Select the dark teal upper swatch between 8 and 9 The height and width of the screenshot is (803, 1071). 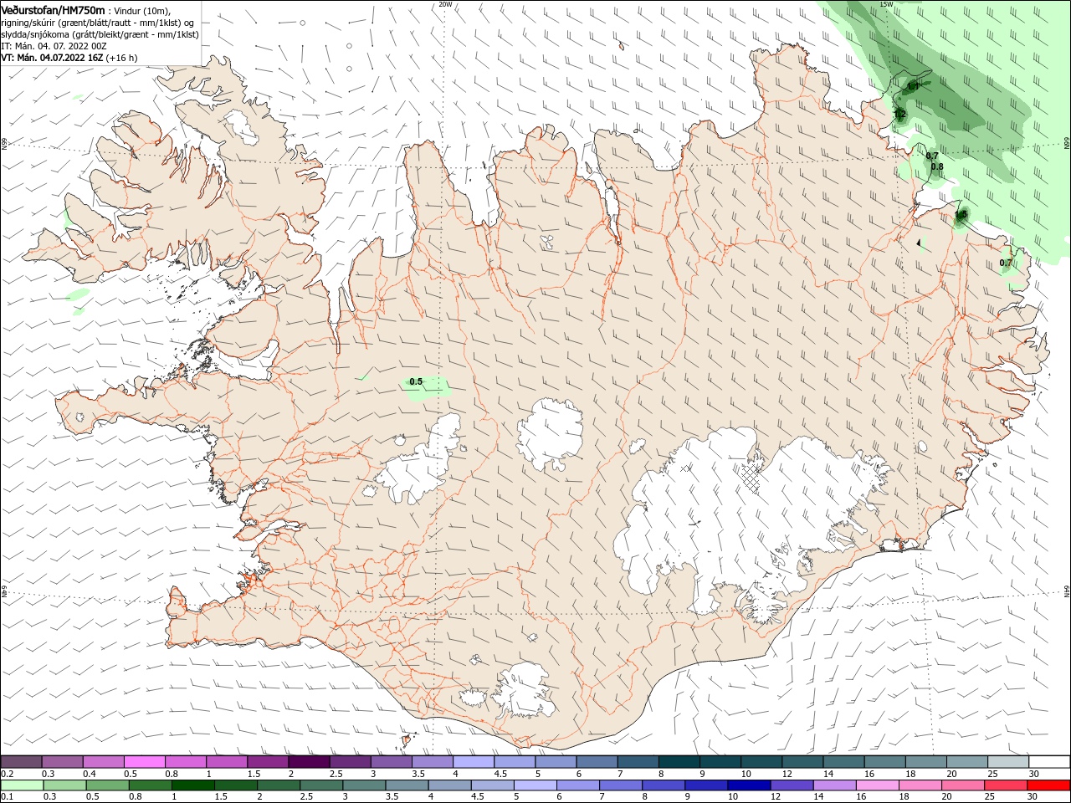pos(679,762)
